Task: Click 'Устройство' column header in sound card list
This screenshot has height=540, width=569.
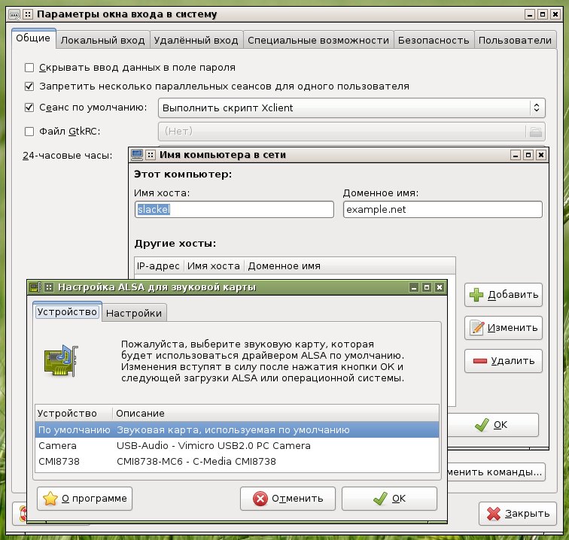Action: [74, 414]
